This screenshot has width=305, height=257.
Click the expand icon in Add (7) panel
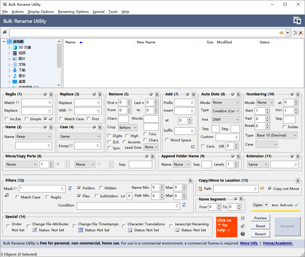(193, 147)
